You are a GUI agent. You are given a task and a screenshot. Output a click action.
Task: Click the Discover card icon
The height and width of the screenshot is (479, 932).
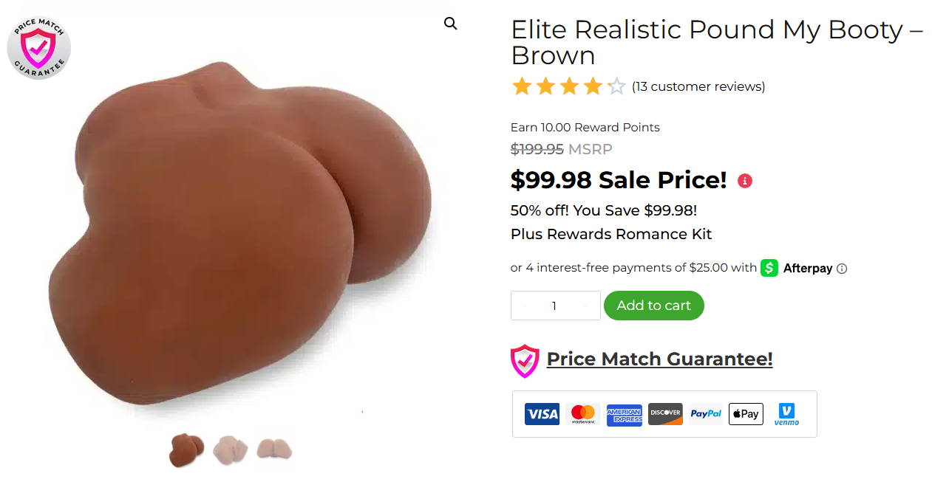665,414
